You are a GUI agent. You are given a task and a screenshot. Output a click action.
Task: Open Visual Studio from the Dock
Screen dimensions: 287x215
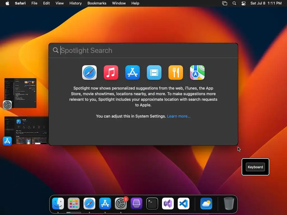pyautogui.click(x=168, y=204)
